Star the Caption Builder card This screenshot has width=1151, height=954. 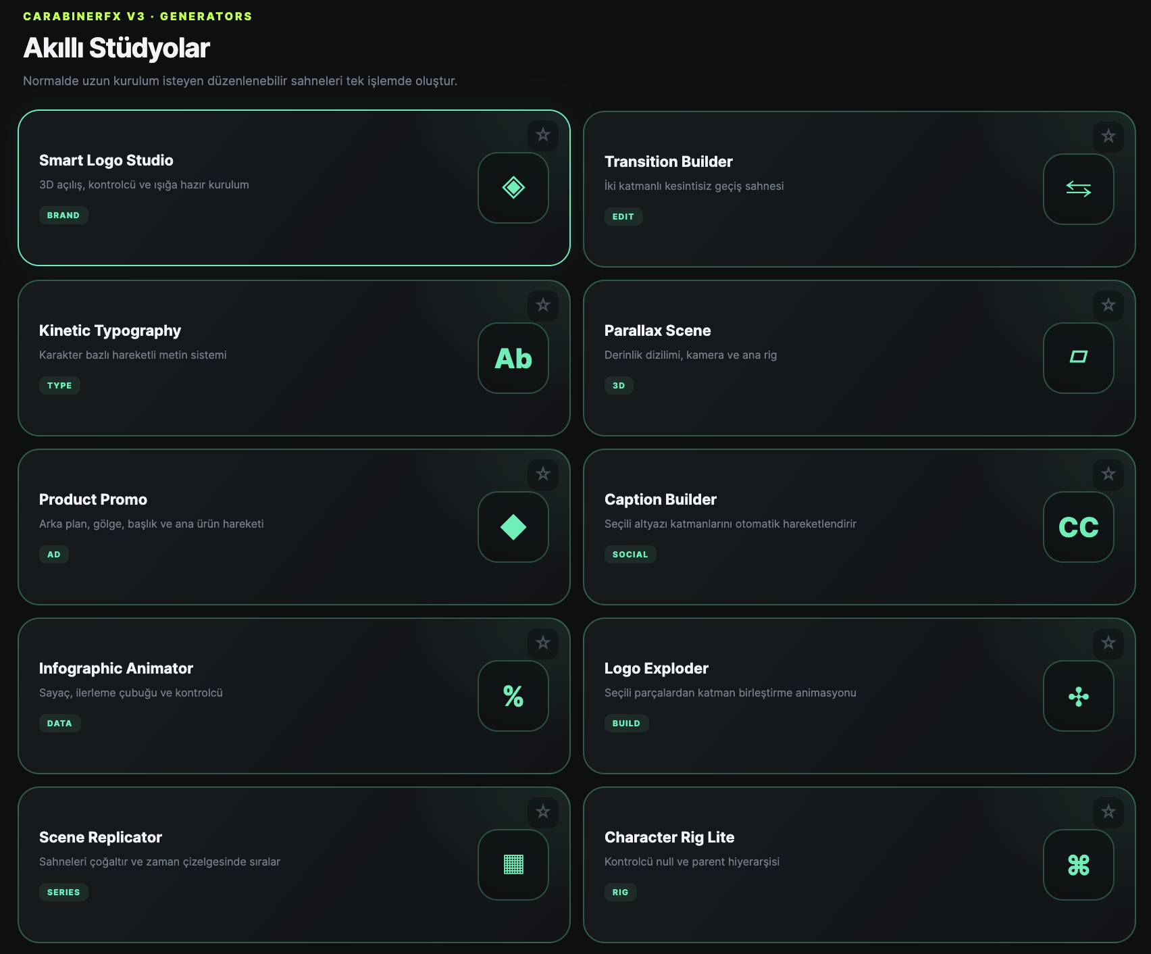[x=1108, y=474]
